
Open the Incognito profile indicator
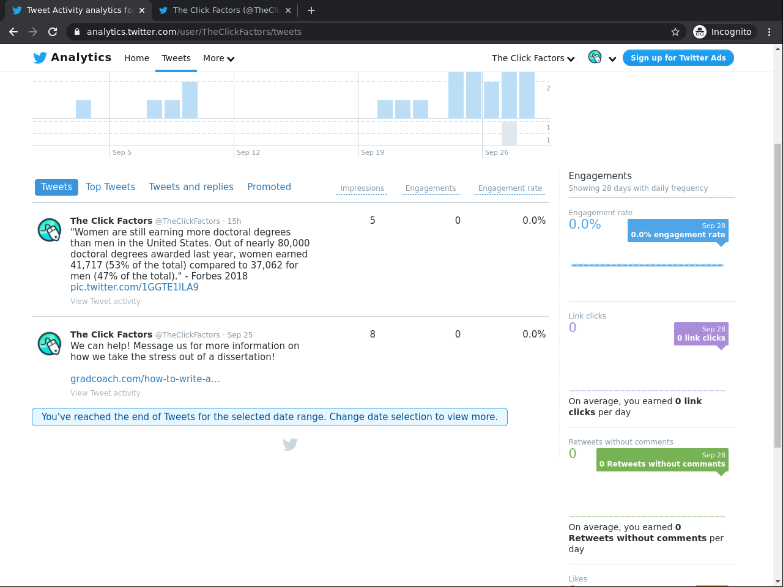tap(724, 32)
